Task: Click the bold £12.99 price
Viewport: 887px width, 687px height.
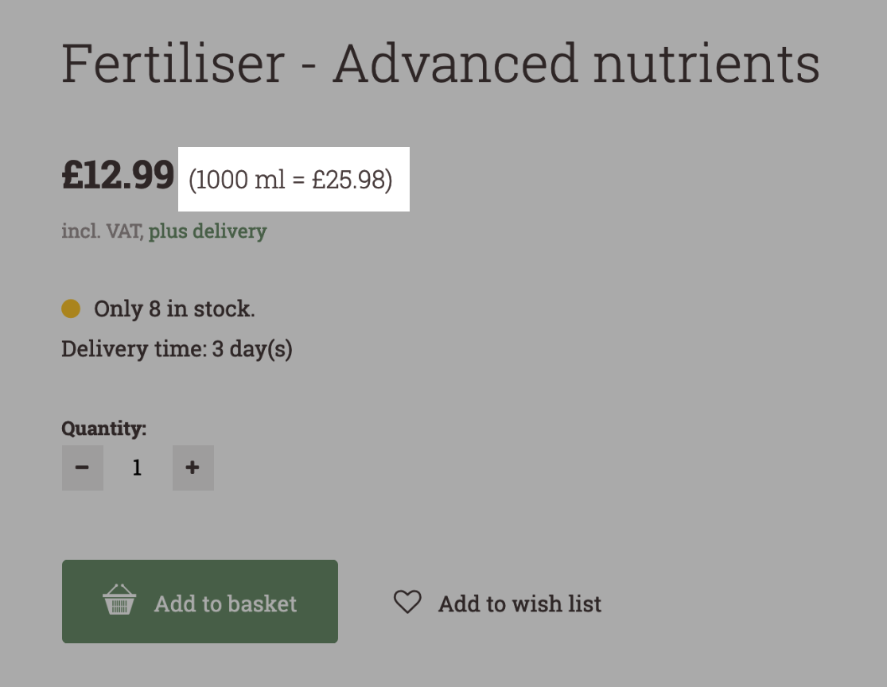Action: [x=118, y=176]
